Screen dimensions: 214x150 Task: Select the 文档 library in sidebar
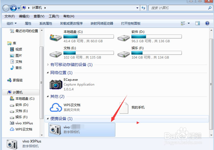16,62
